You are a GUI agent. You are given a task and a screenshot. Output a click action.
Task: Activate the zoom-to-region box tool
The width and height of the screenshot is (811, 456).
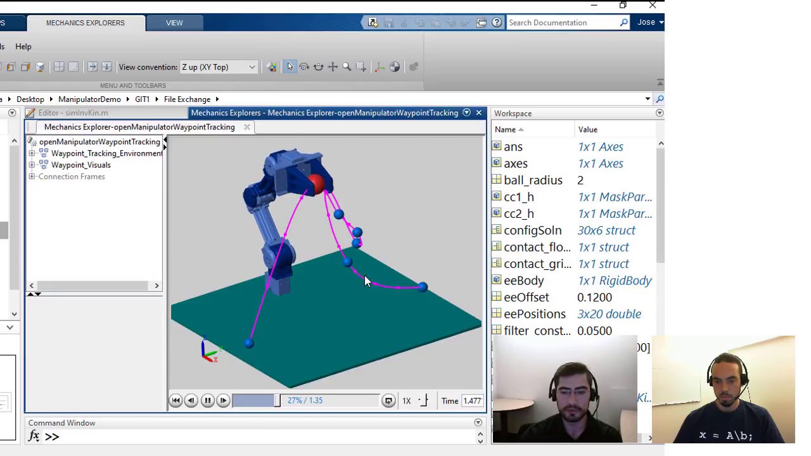pos(361,66)
